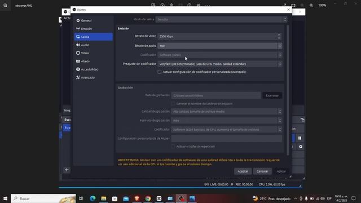The height and width of the screenshot is (203, 361).
Task: Expand the Formato de grabación dropdown
Action: pos(227,120)
